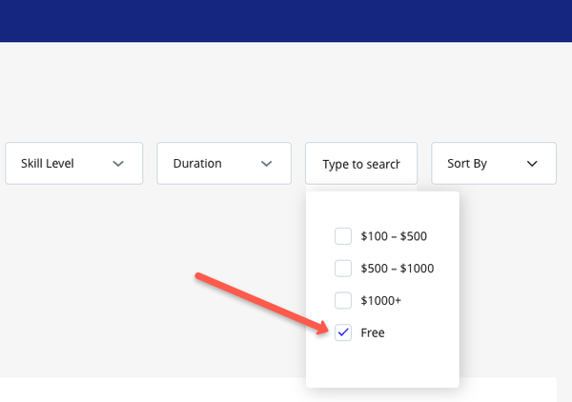Viewport: 572px width, 402px height.
Task: Click the blue checkmark beside Free
Action: click(x=343, y=332)
